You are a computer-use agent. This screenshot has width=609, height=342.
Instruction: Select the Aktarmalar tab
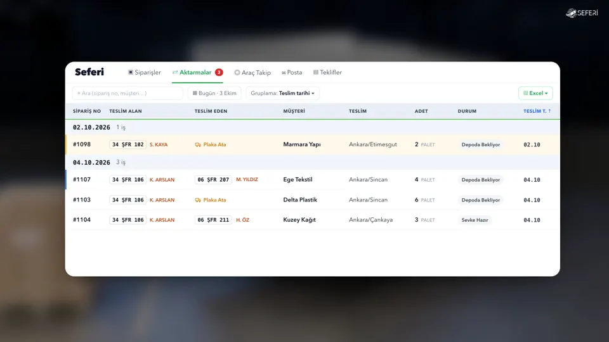click(x=197, y=72)
